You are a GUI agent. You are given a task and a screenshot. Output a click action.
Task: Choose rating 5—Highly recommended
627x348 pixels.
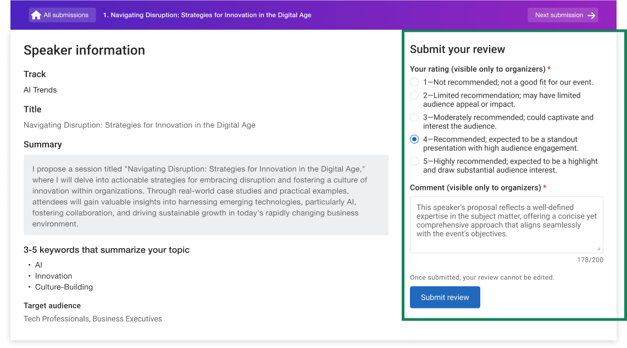click(414, 161)
